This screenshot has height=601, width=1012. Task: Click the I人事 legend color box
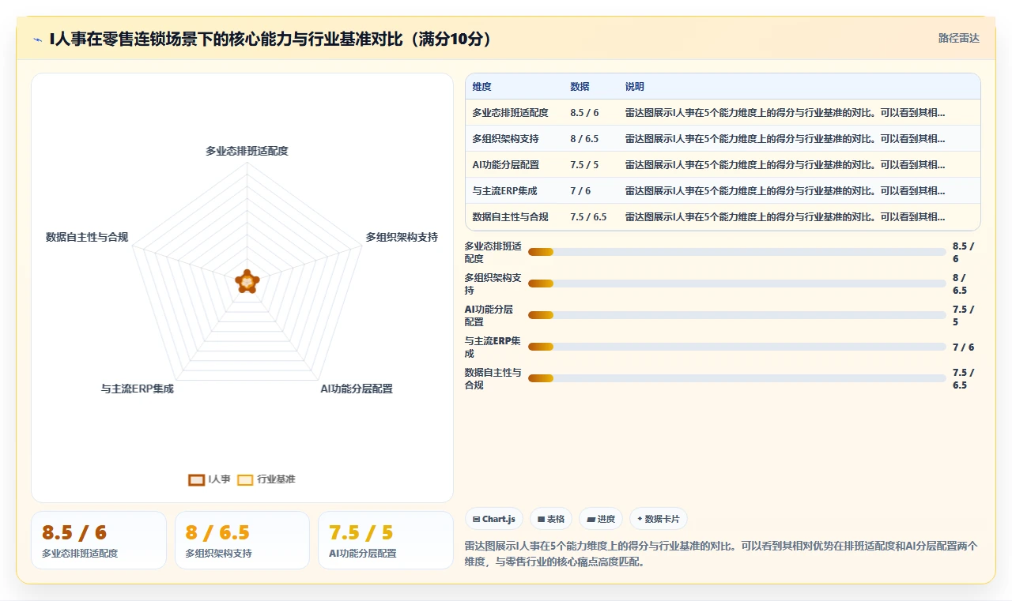[x=197, y=479]
